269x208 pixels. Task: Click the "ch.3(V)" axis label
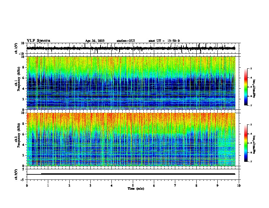pyautogui.click(x=16, y=174)
